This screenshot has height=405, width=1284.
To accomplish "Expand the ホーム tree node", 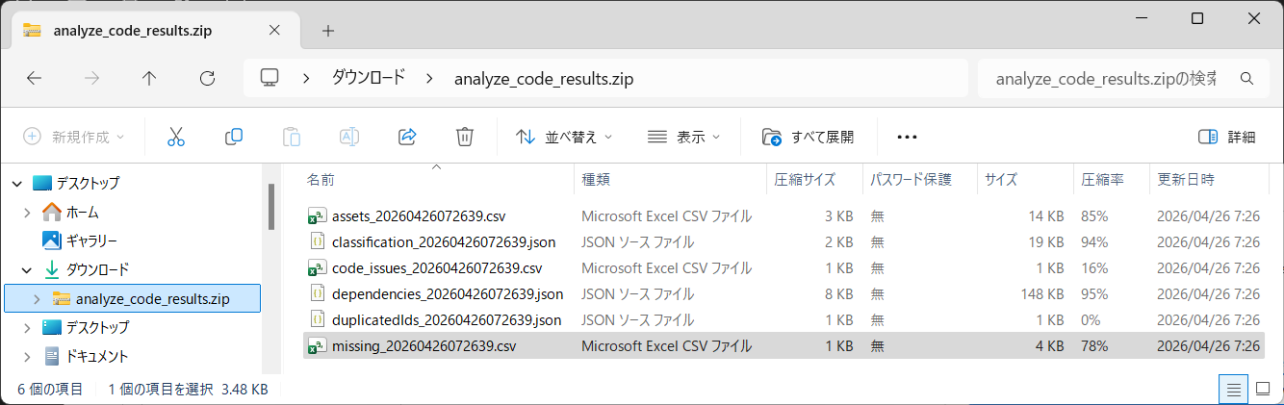I will click(x=27, y=212).
